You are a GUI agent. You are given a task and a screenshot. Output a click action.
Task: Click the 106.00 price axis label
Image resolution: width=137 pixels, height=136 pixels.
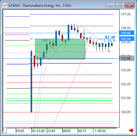pyautogui.click(x=126, y=28)
